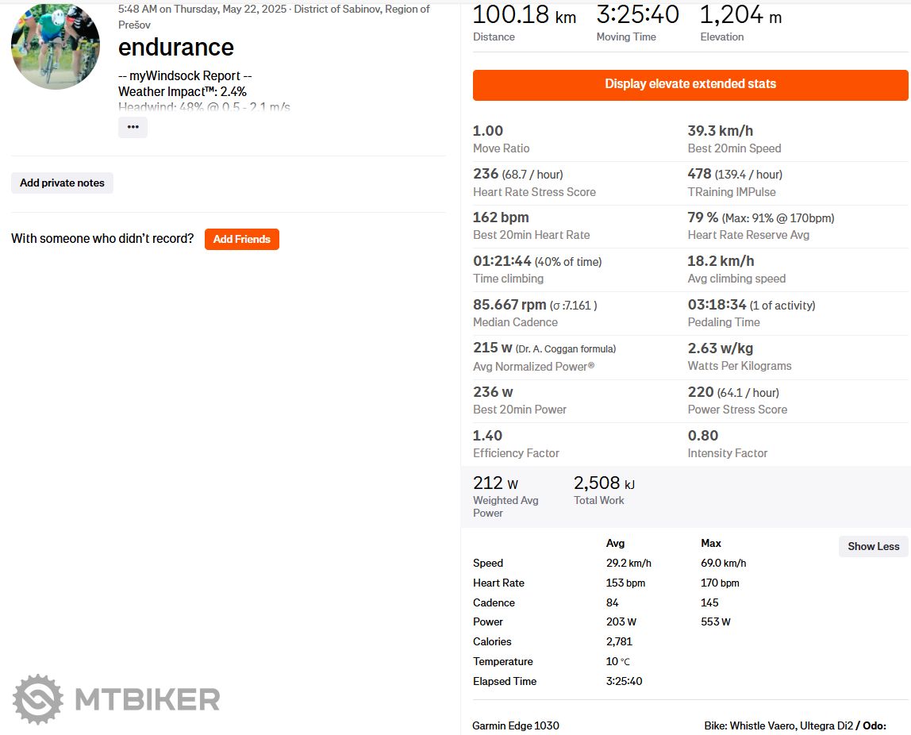Click the Intensity Factor 0.80 value

[x=703, y=436]
